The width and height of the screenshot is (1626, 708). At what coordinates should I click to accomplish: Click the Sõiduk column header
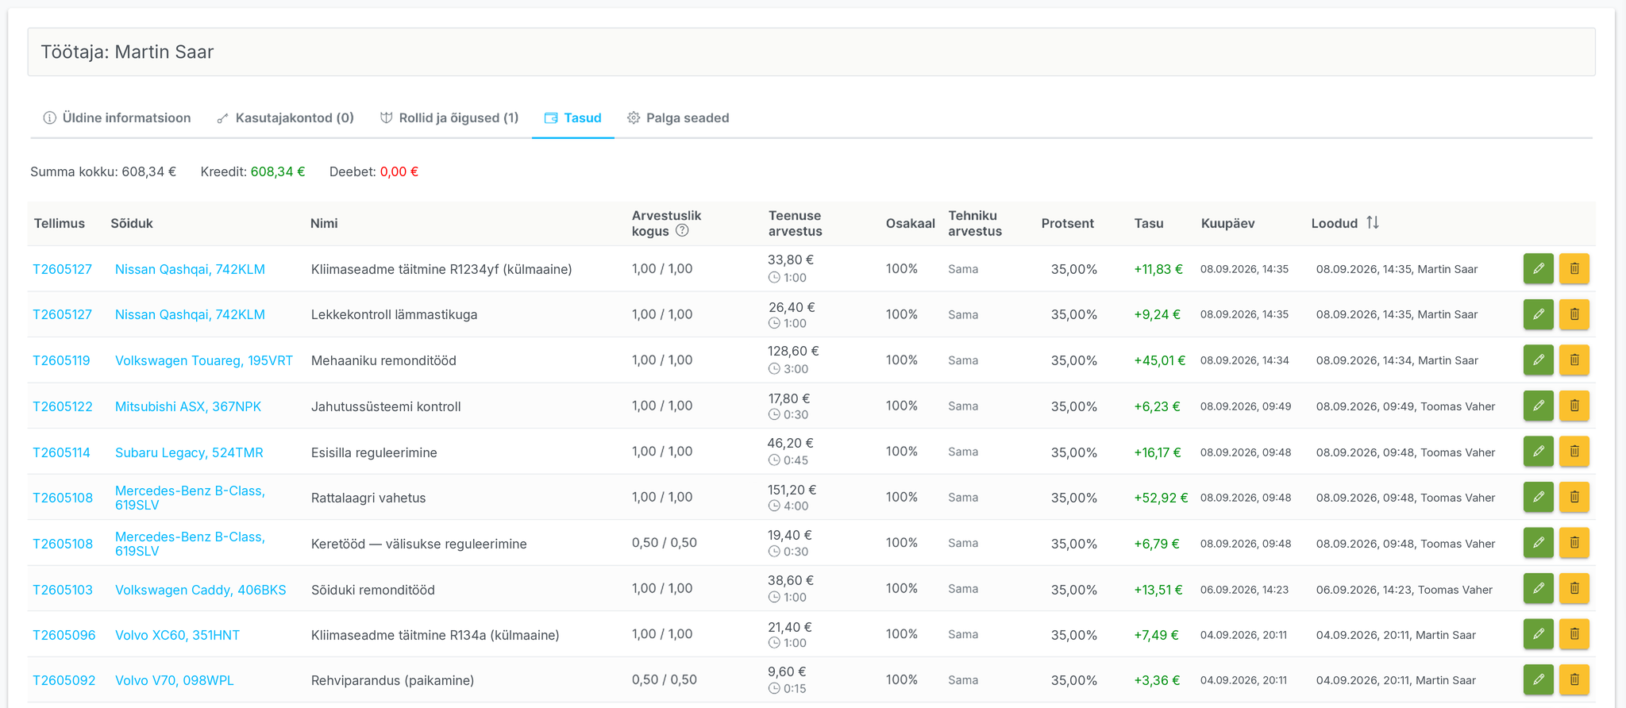132,223
